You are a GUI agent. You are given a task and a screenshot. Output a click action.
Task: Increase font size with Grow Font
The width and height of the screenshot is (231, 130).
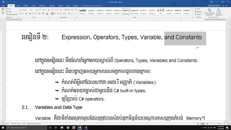click(x=38, y=10)
